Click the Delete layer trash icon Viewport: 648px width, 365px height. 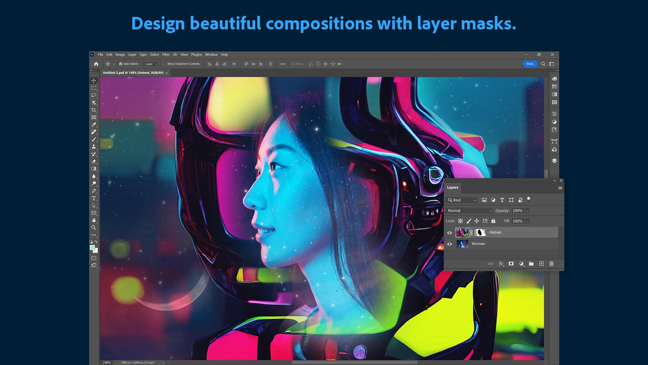coord(551,263)
